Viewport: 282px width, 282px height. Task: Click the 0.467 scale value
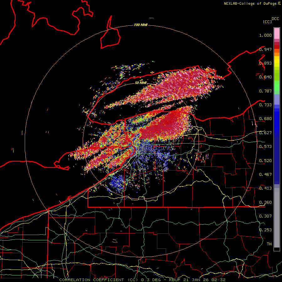265,175
